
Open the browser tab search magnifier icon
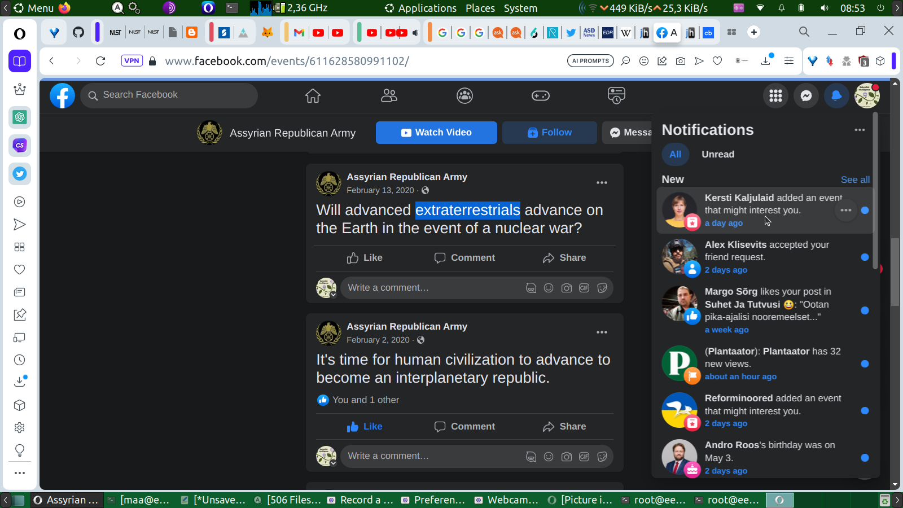(x=804, y=32)
